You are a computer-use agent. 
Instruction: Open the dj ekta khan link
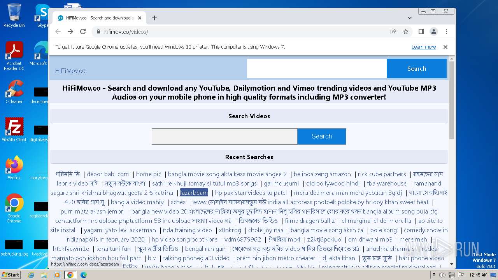tap(339, 258)
